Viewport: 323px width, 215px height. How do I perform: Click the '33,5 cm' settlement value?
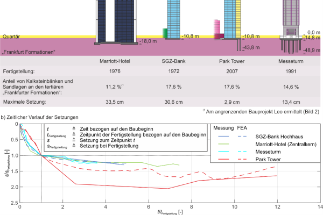tap(115, 102)
